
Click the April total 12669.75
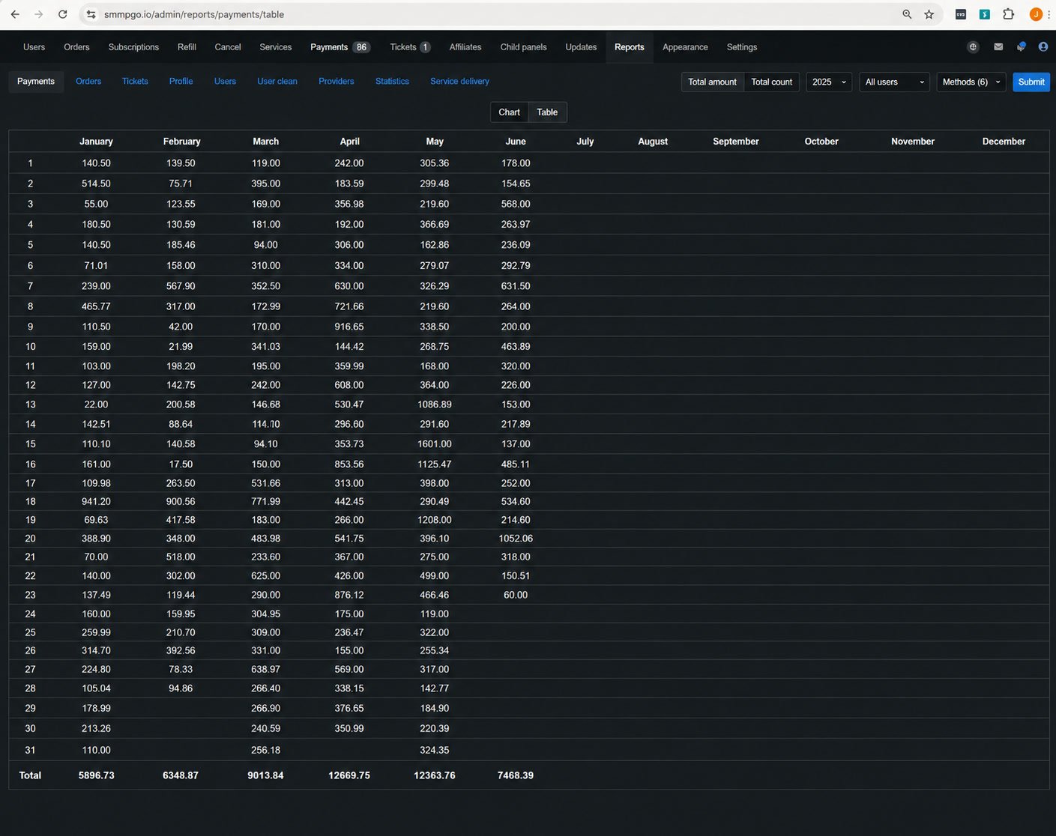[349, 775]
